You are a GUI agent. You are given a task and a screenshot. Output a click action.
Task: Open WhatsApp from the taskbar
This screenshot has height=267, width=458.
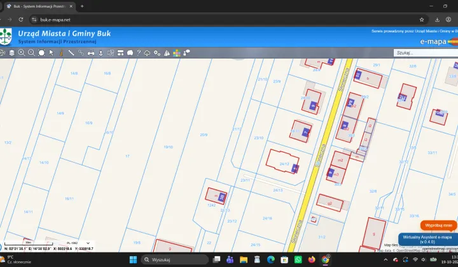click(298, 259)
